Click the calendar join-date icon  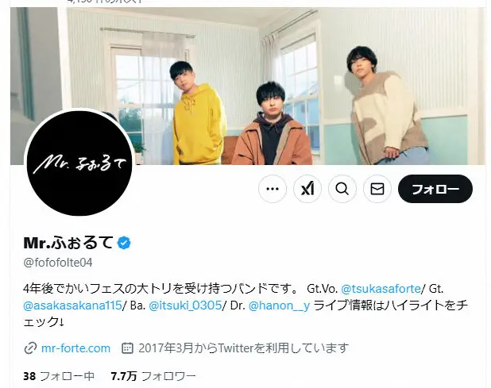(x=127, y=348)
